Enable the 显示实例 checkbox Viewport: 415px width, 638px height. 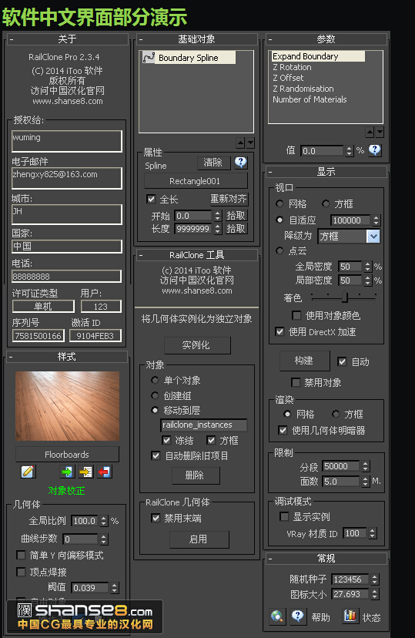point(284,516)
